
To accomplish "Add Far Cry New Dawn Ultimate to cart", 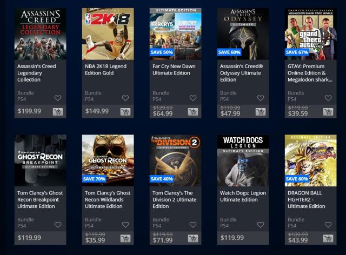I will [x=193, y=112].
